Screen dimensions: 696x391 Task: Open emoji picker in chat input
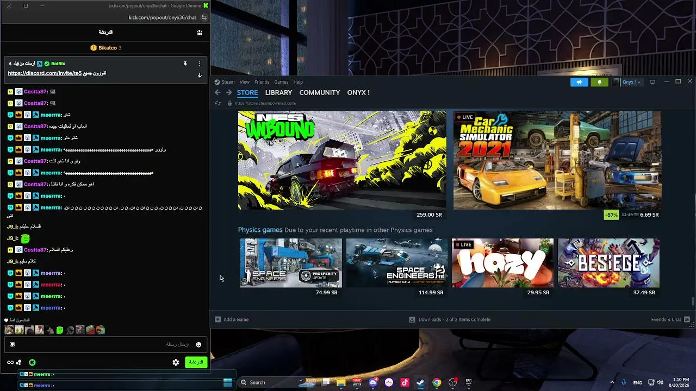[x=198, y=345]
